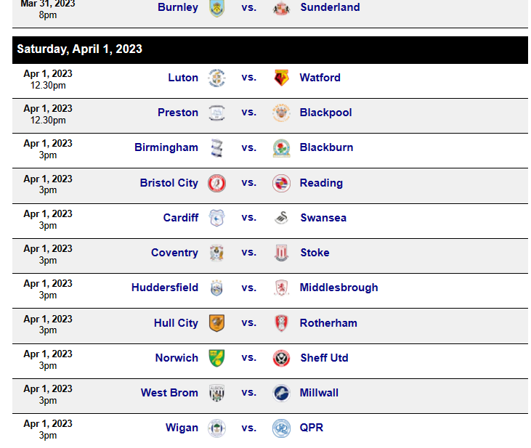The height and width of the screenshot is (448, 531).
Task: Open the Sunderland team link
Action: [x=330, y=7]
